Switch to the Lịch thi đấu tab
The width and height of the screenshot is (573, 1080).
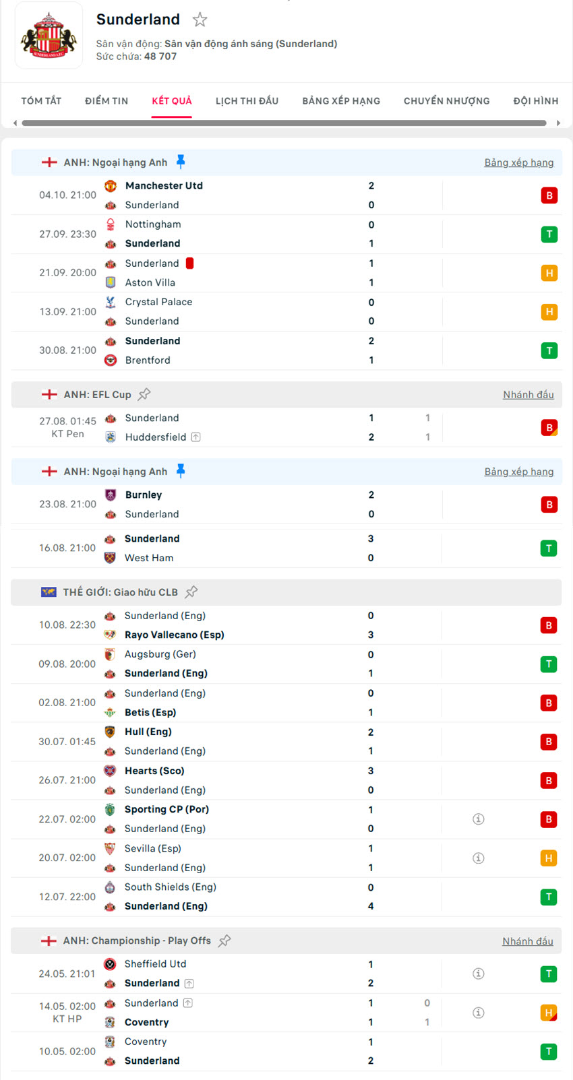tap(247, 101)
